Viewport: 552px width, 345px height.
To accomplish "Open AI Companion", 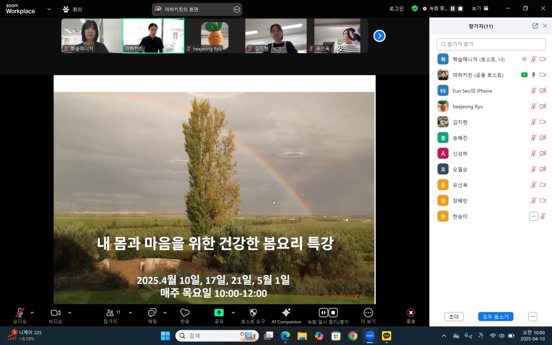I will tap(286, 316).
